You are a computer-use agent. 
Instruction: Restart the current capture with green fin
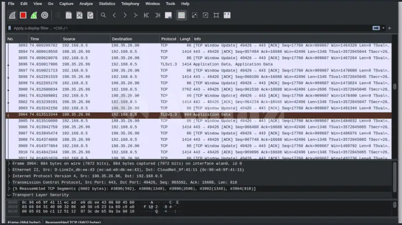tap(34, 15)
